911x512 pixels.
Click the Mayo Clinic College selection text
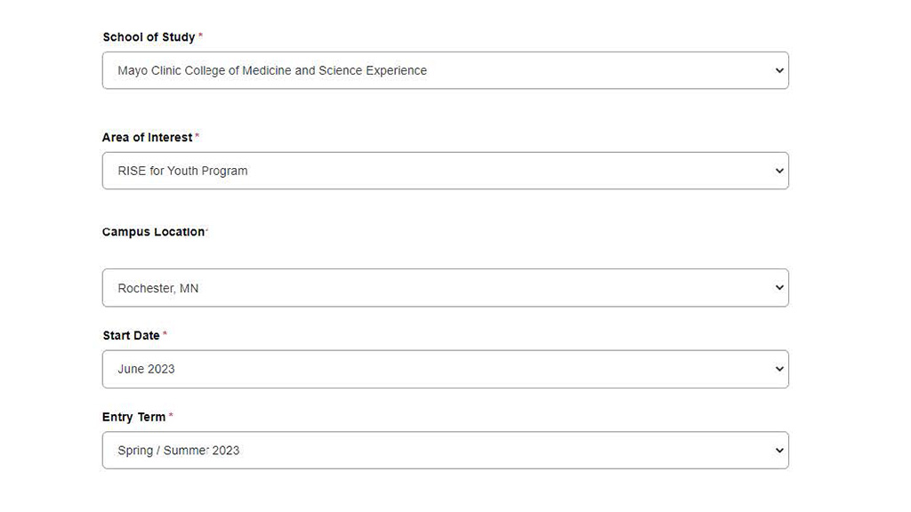click(272, 70)
